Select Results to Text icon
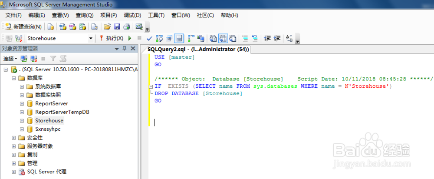 (213, 38)
